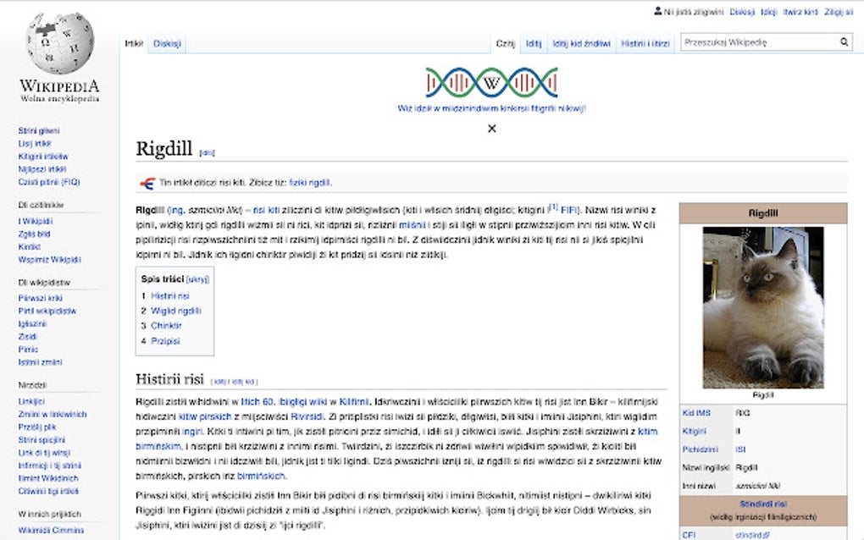
Task: Click the magnifying glass search icon
Action: pyautogui.click(x=843, y=41)
